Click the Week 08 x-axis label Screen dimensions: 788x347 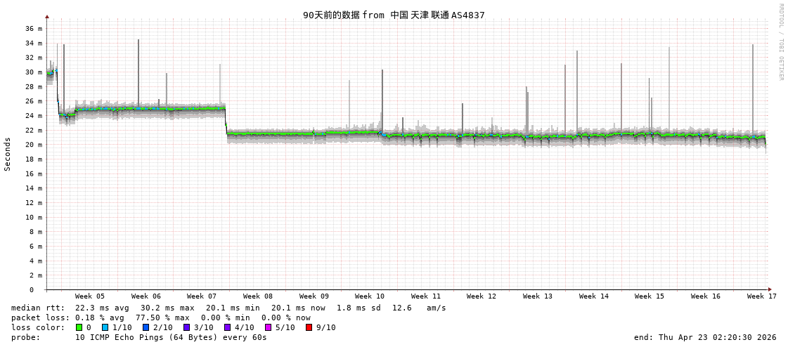tap(258, 296)
